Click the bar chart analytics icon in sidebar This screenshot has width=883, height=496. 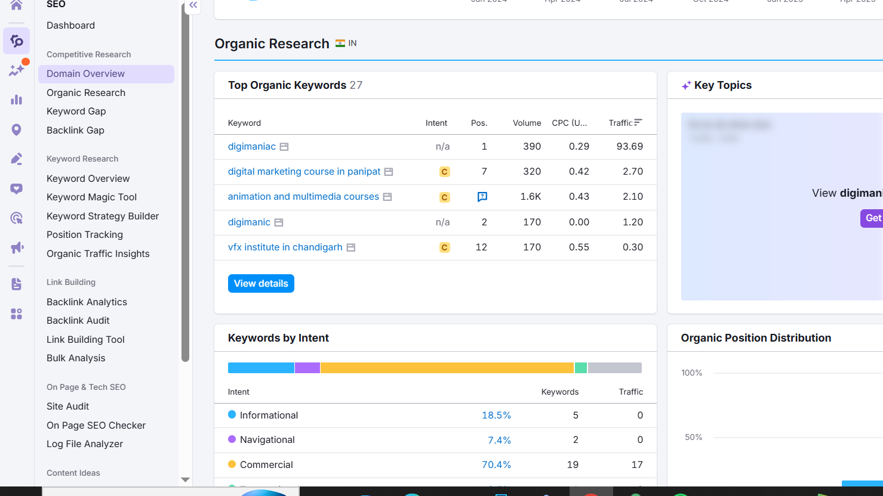pos(16,99)
